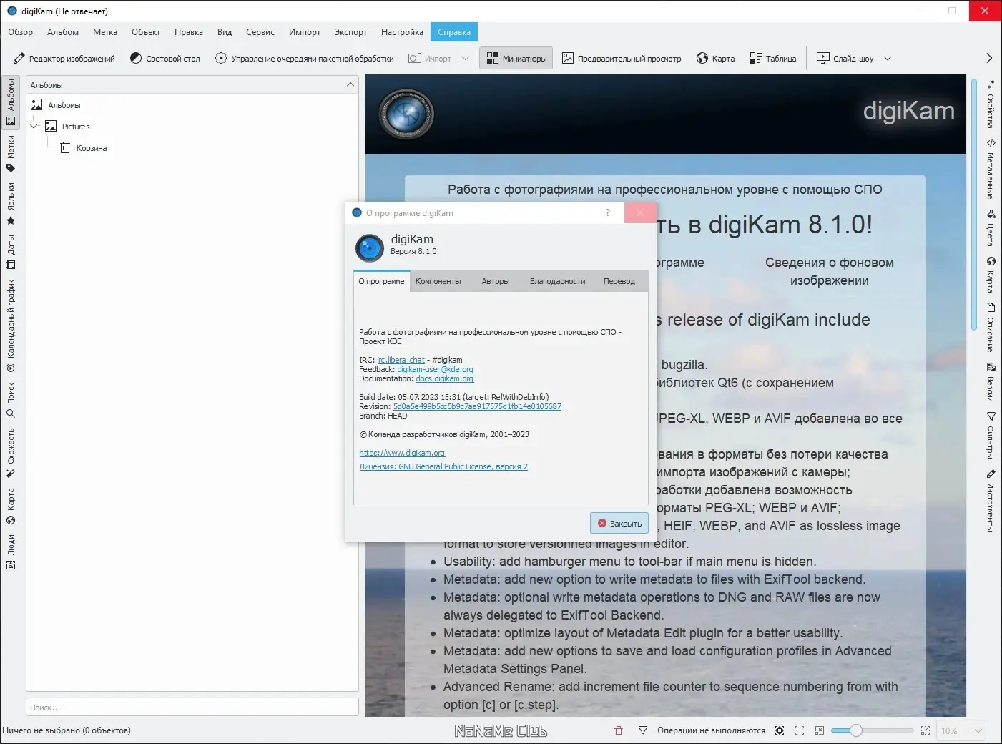Switch to the Авторы tab in About dialog

pos(496,282)
